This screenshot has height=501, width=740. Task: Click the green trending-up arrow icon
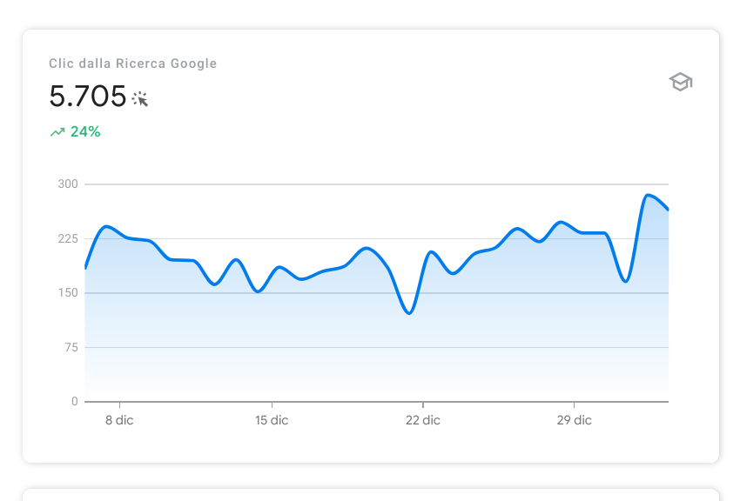coord(57,132)
